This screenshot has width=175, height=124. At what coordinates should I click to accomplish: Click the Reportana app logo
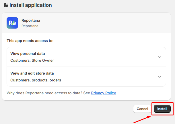[x=12, y=23]
